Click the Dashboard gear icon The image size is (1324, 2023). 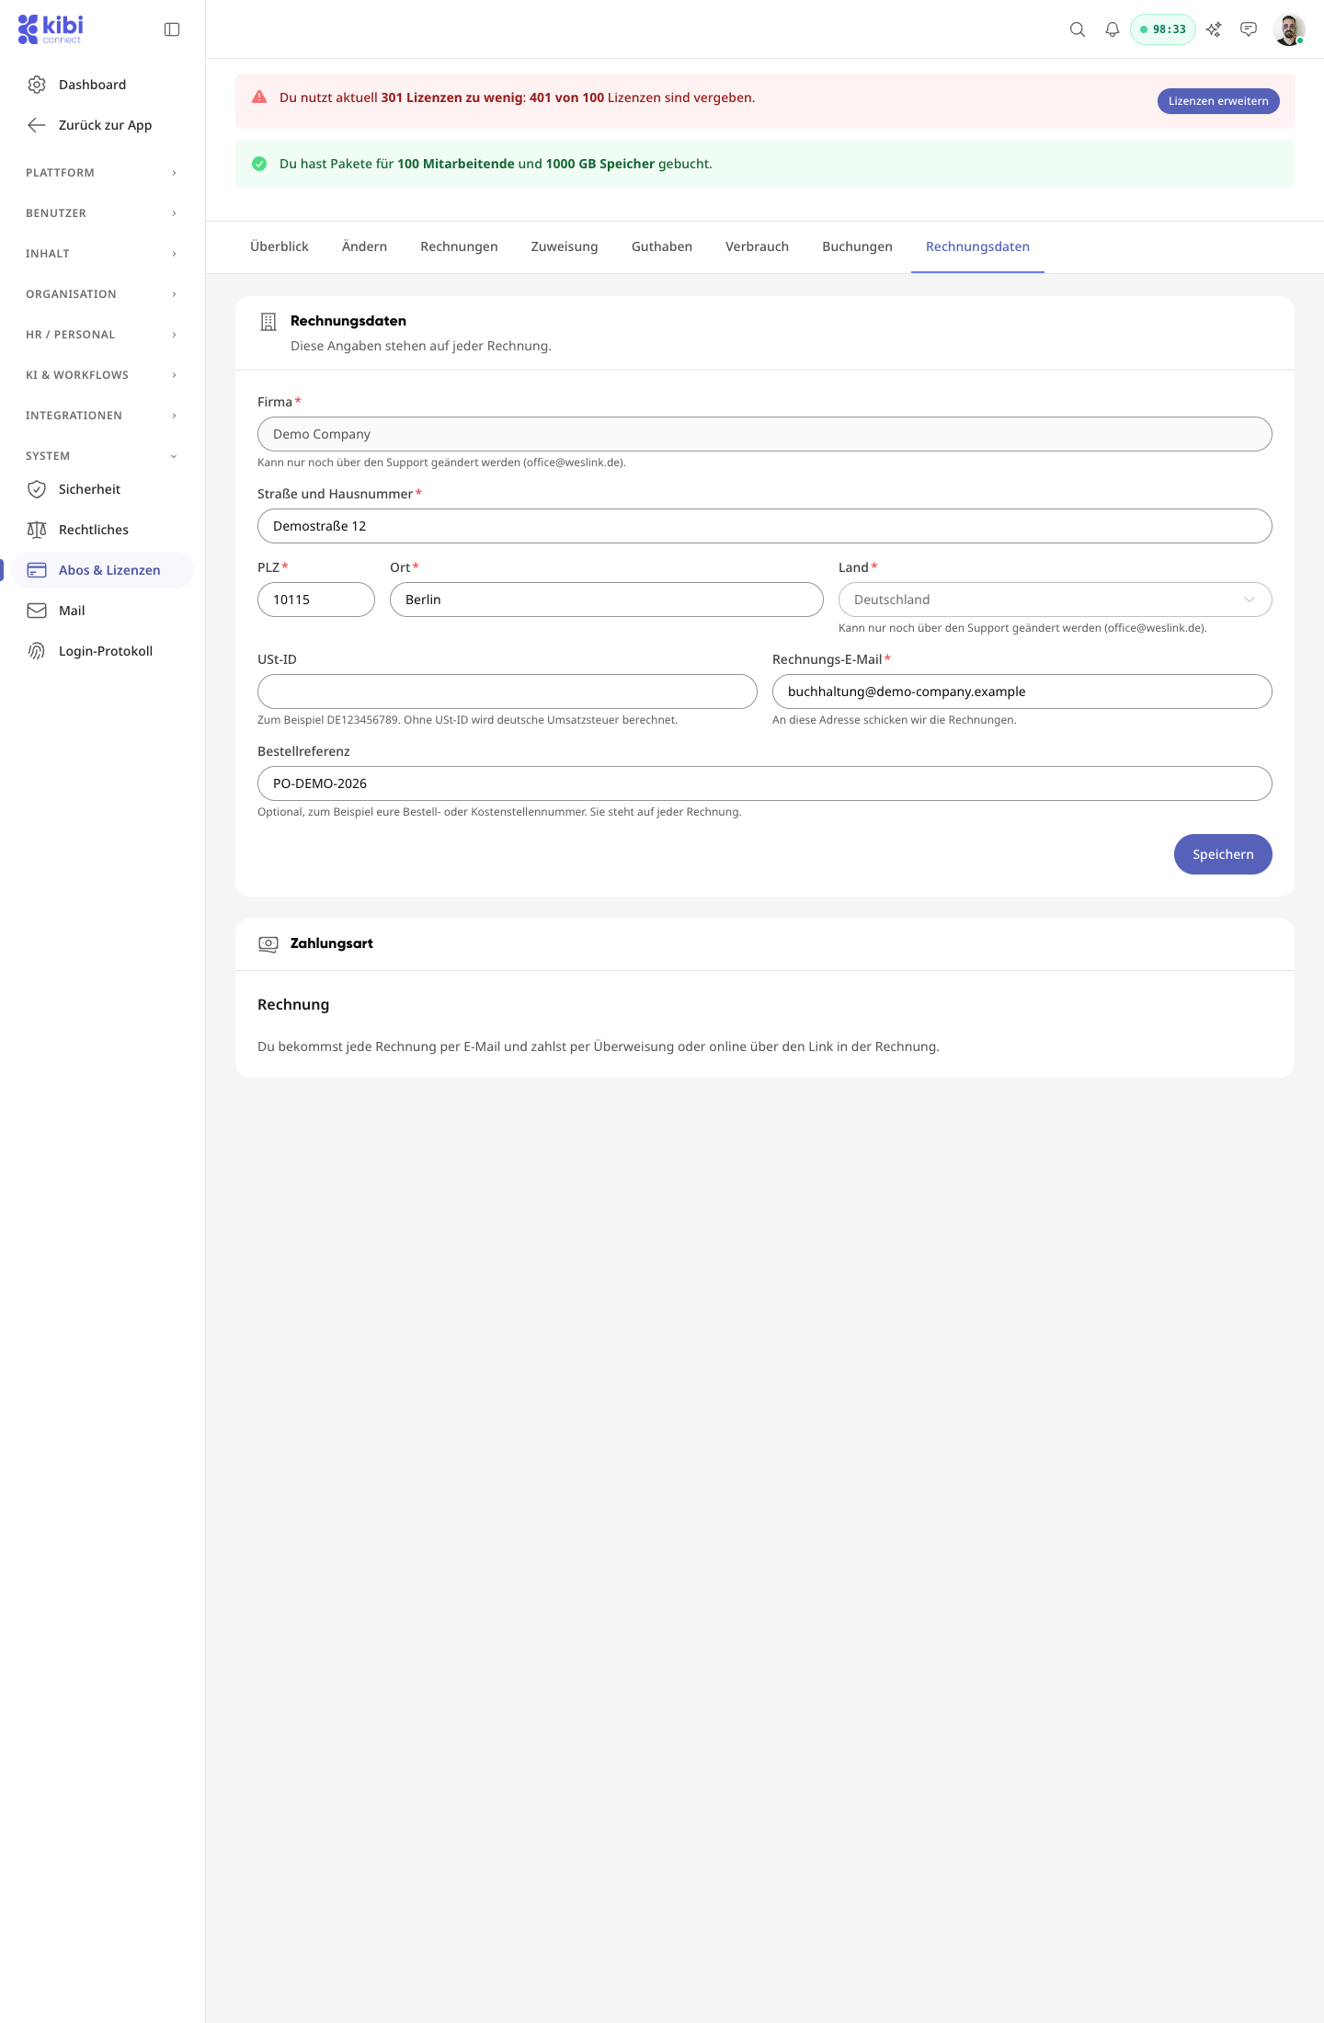tap(37, 85)
